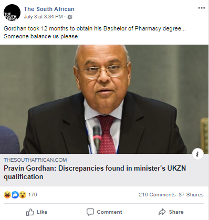Click the Wow reaction emoji
The image size is (209, 220).
pyautogui.click(x=23, y=195)
